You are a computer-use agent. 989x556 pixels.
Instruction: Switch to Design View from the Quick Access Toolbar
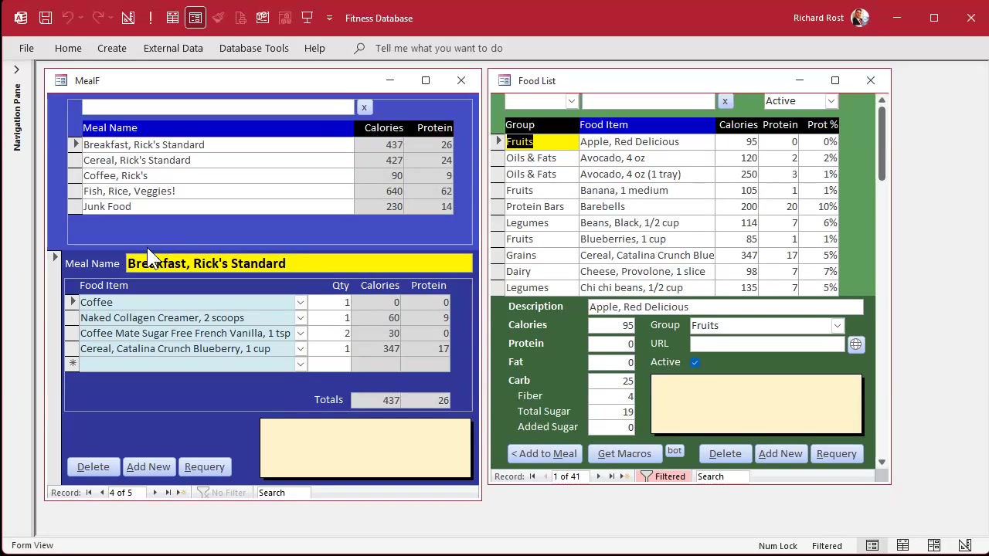pyautogui.click(x=128, y=18)
